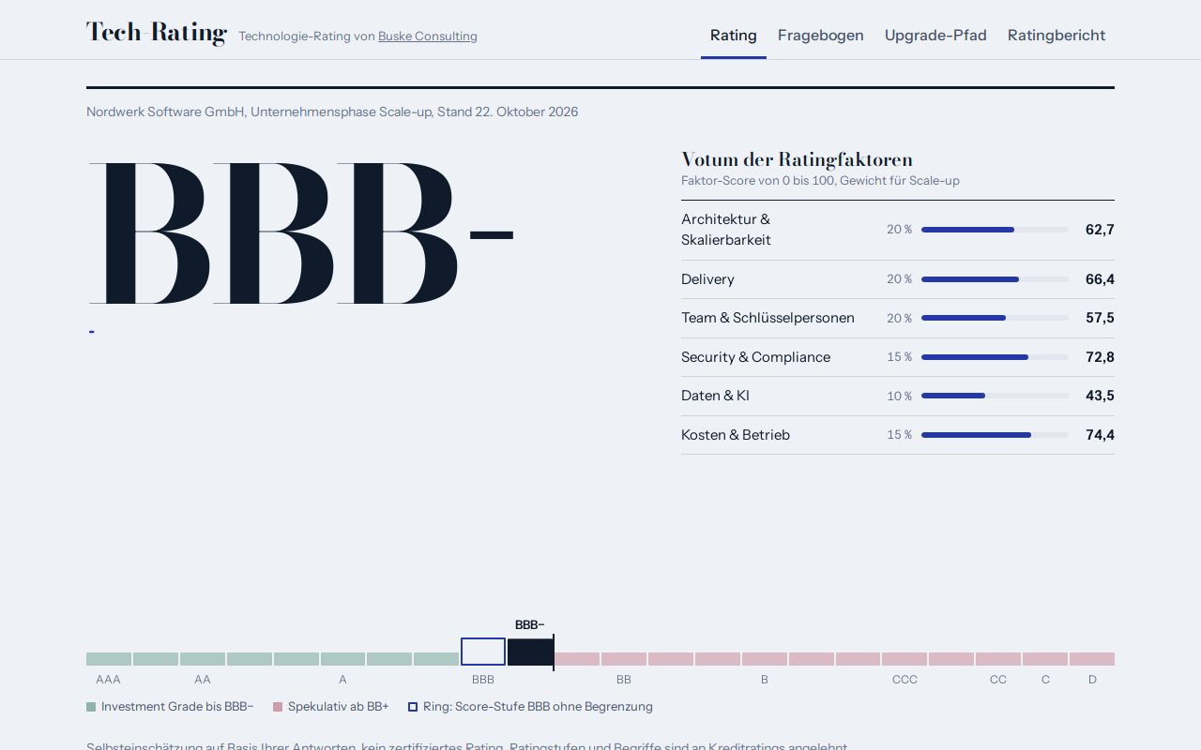This screenshot has height=750, width=1201.
Task: Click the "D" label under the scale
Action: tap(1092, 680)
